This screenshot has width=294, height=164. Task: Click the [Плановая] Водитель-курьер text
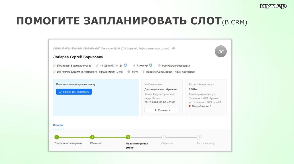[x=74, y=66]
